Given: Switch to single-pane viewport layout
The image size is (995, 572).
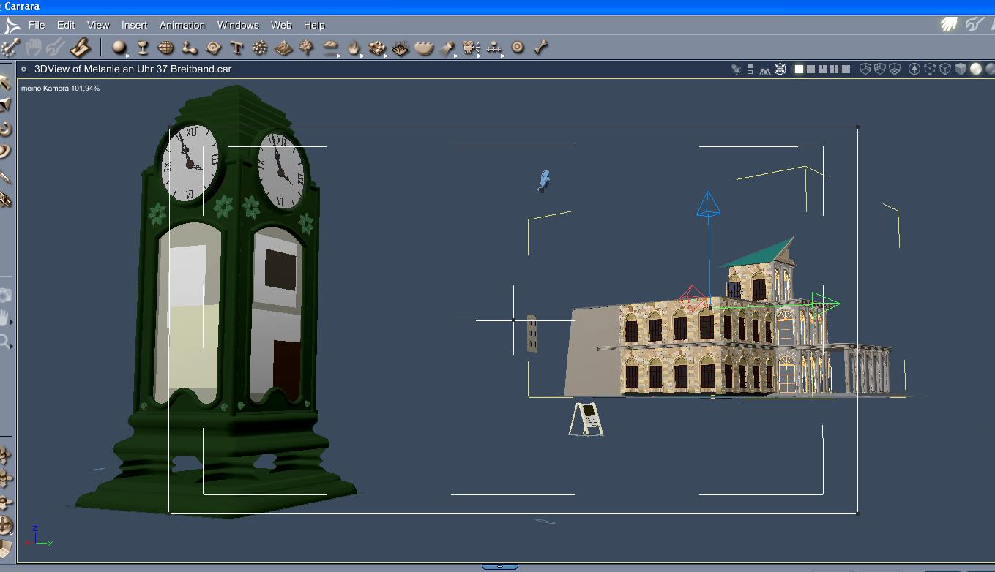Looking at the screenshot, I should [799, 69].
